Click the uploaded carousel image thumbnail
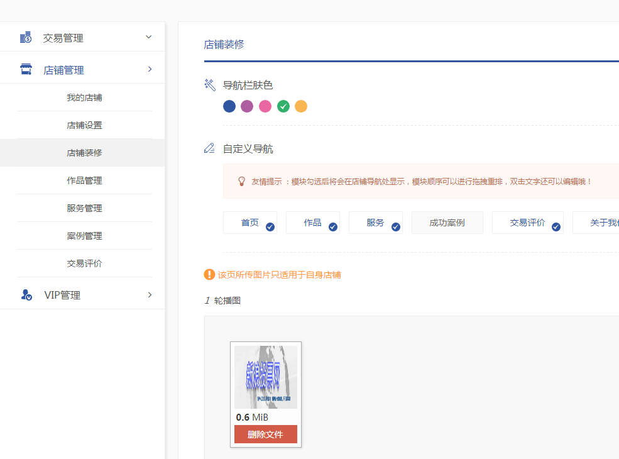The height and width of the screenshot is (459, 619). click(266, 377)
